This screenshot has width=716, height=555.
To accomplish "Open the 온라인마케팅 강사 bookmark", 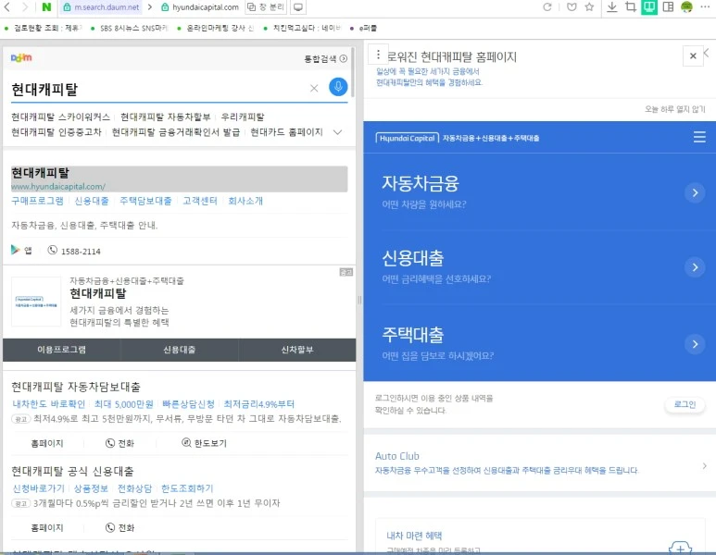I will [x=215, y=29].
